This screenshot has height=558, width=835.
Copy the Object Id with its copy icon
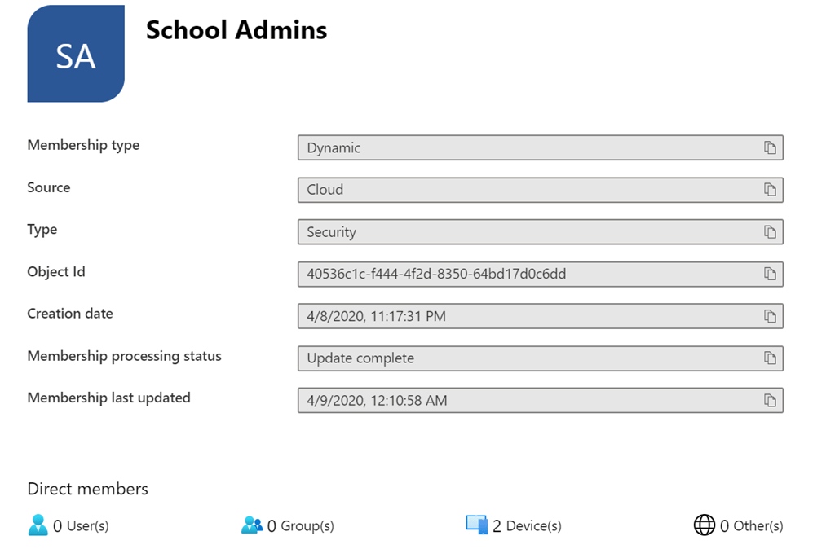tap(770, 274)
